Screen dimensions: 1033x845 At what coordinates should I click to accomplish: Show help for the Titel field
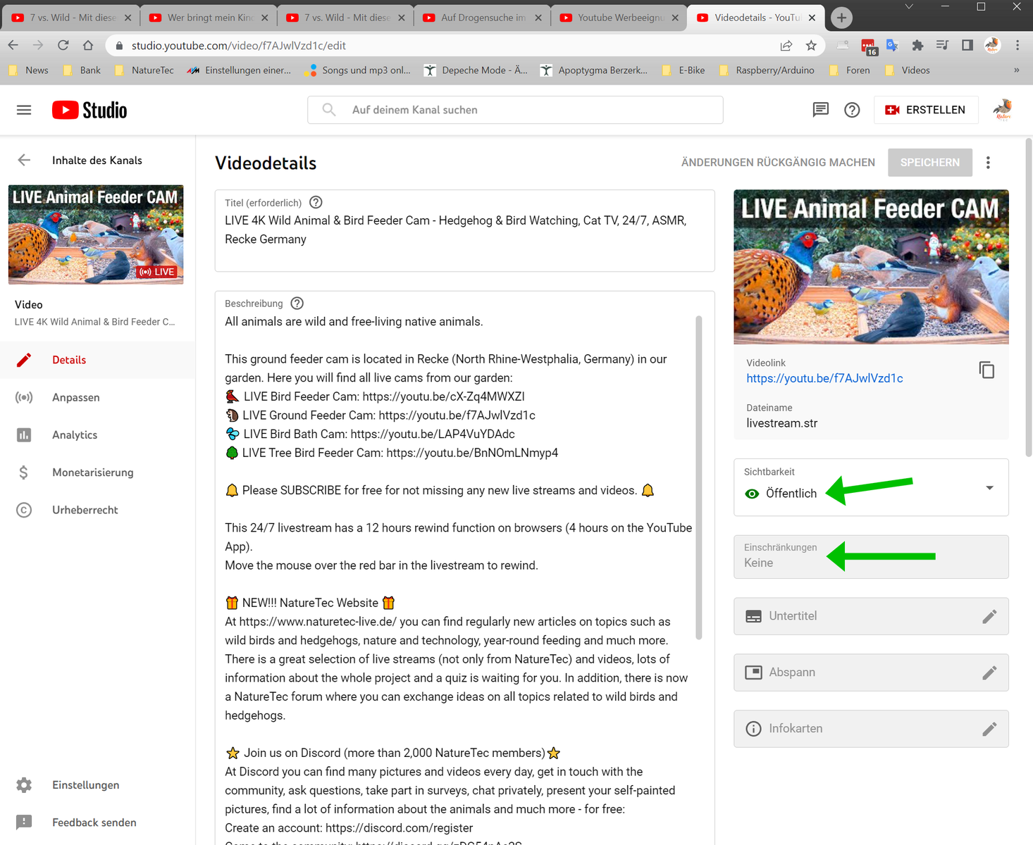pyautogui.click(x=316, y=203)
